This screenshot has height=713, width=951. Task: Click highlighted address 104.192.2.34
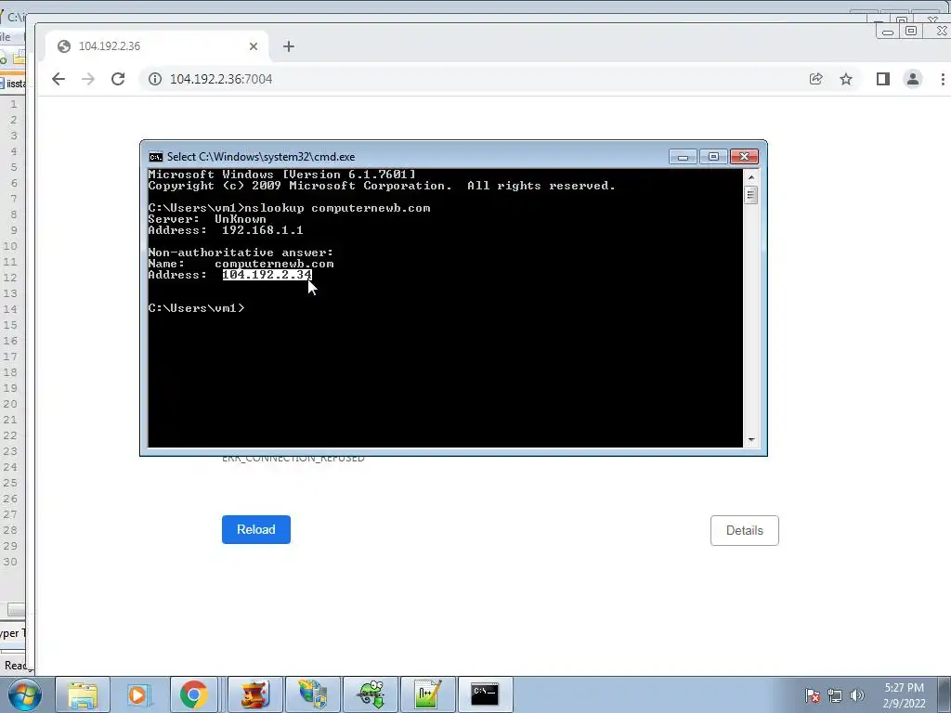point(267,275)
